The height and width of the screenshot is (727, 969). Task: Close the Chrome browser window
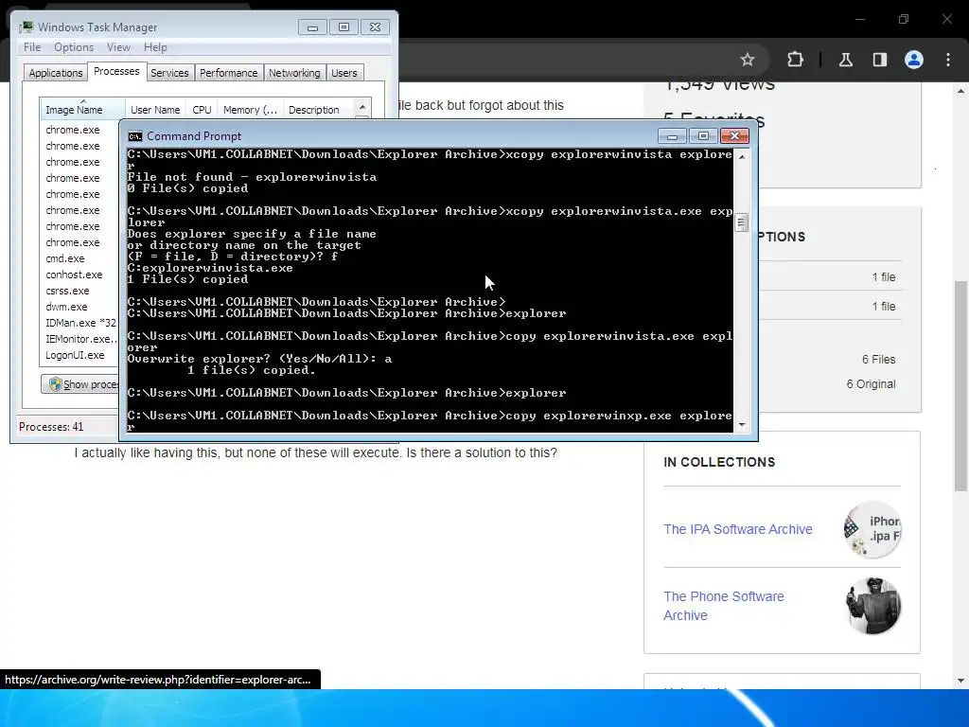946,19
